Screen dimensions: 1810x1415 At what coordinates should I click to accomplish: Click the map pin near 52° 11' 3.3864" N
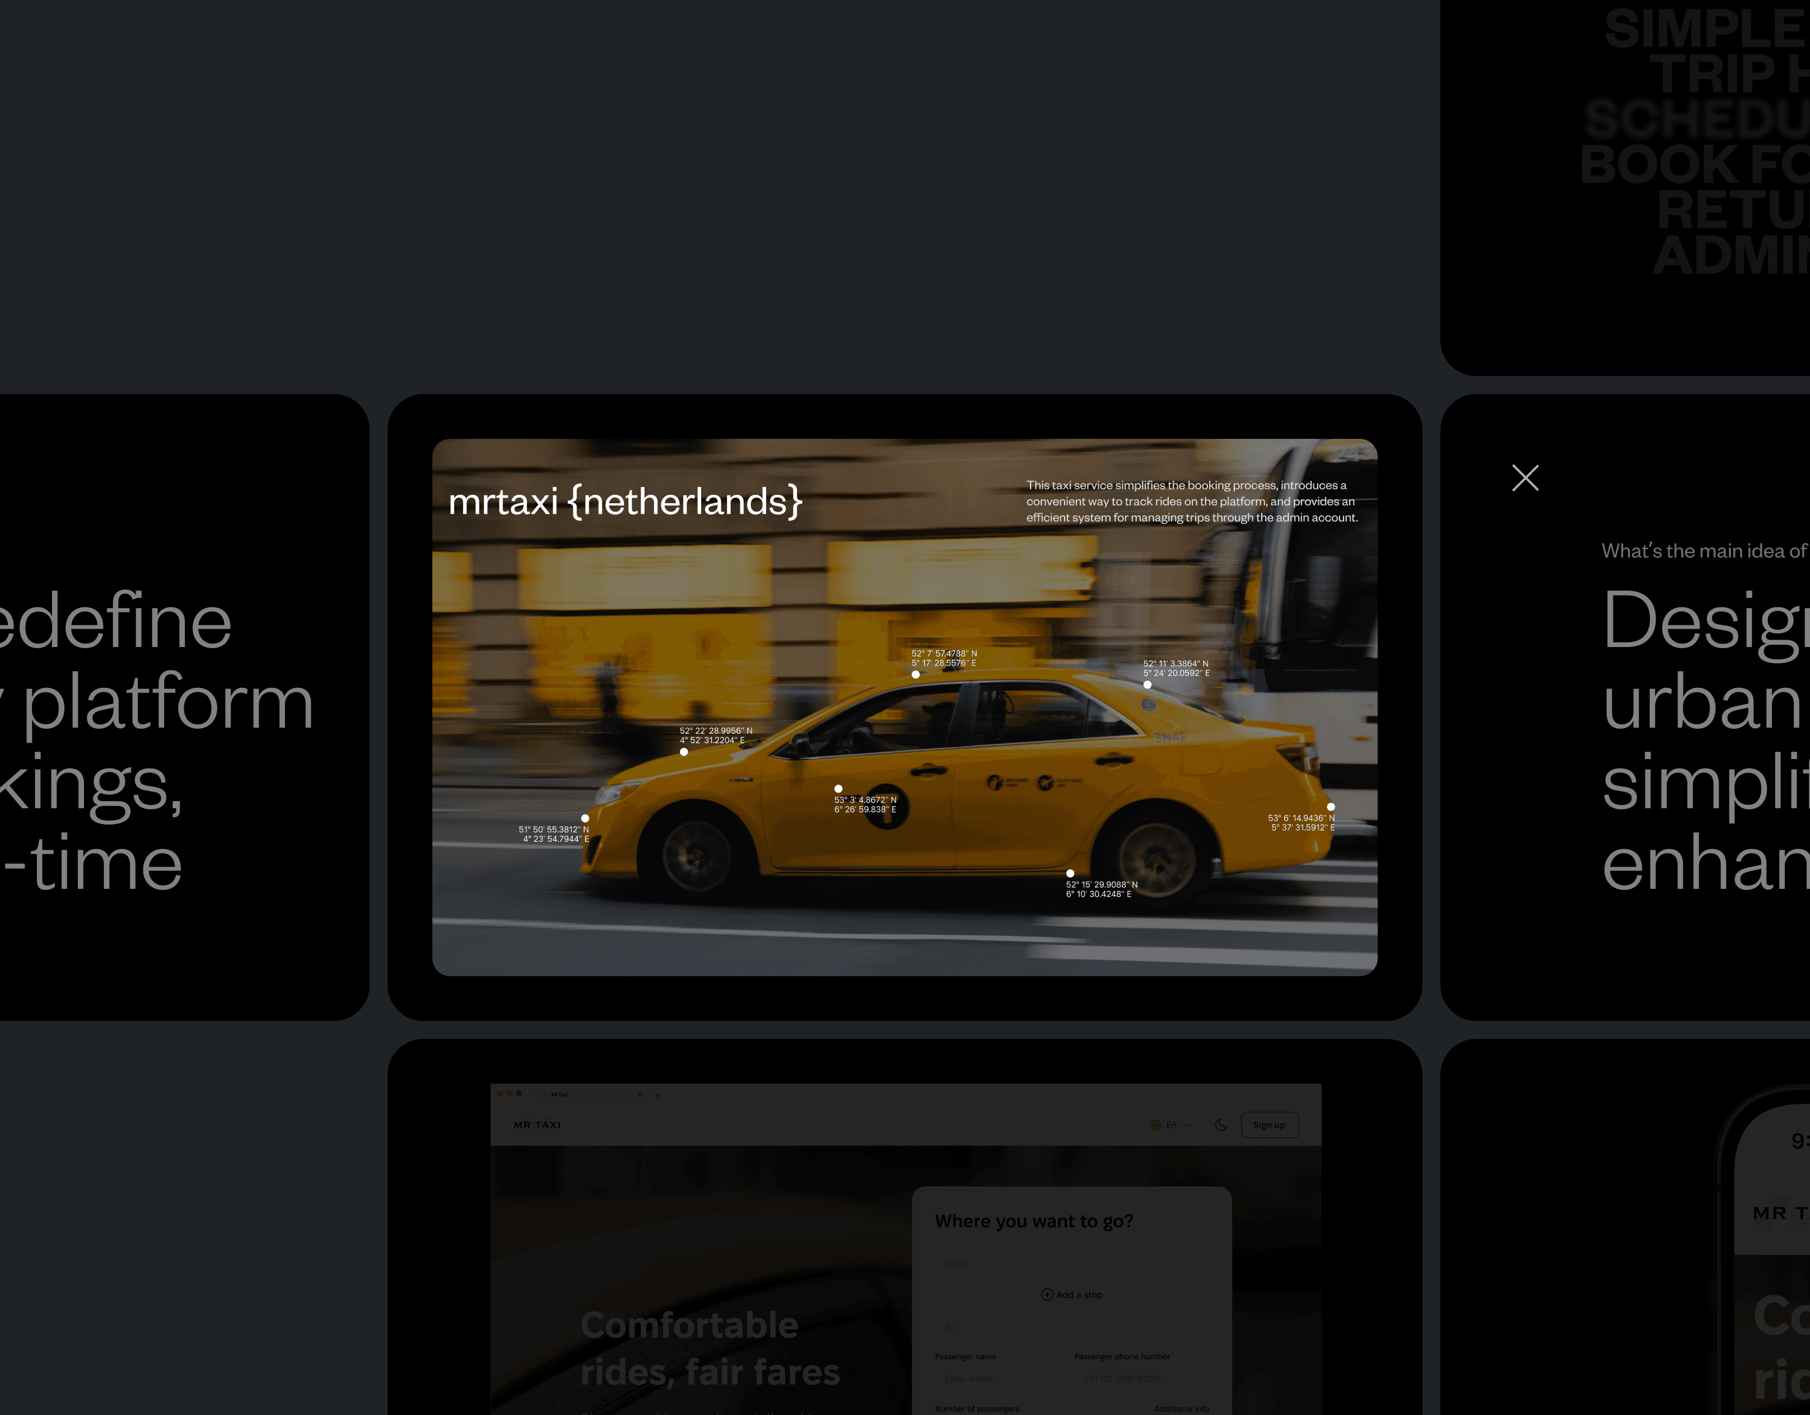point(1147,685)
